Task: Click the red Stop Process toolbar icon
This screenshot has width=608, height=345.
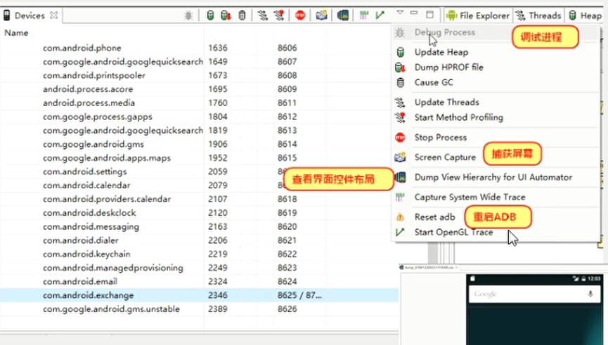Action: [300, 15]
